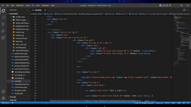191x107 pixels.
Task: Close the cart.php editor tab
Action: [x=45, y=10]
